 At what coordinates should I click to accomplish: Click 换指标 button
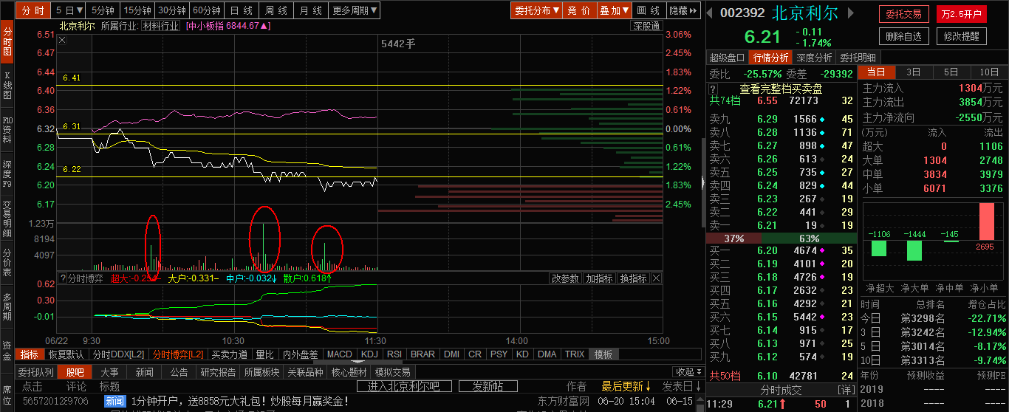(x=633, y=278)
